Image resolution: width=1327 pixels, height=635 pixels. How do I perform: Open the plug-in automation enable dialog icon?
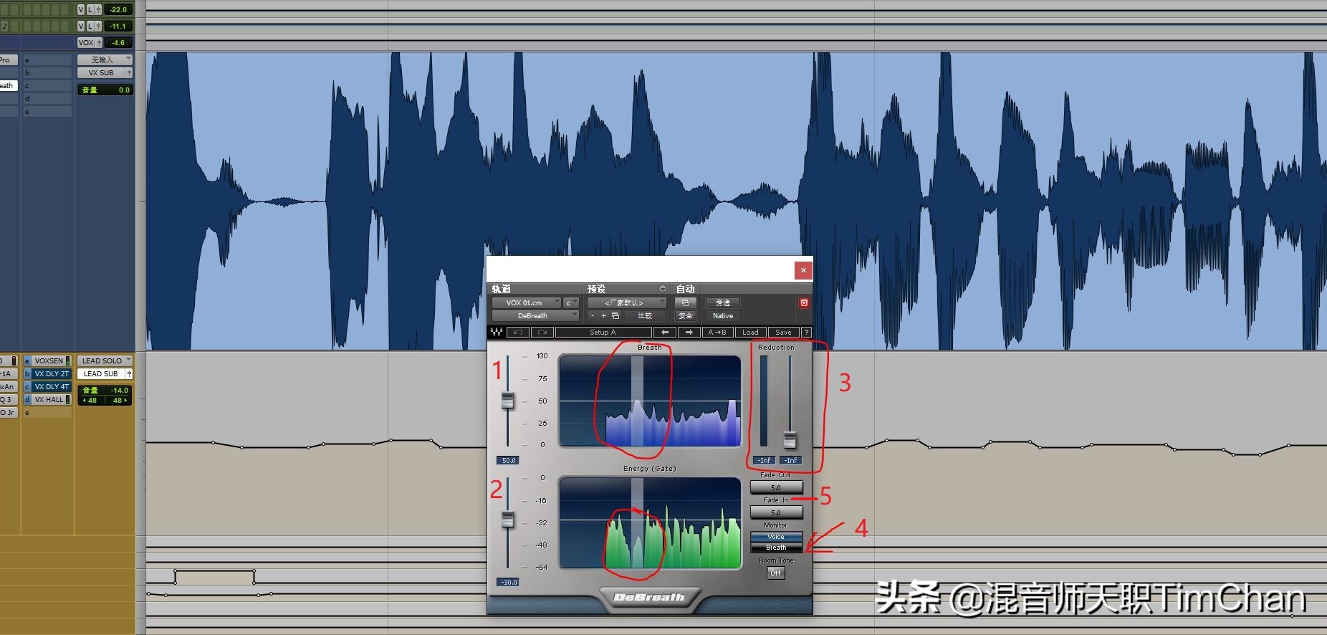[686, 303]
